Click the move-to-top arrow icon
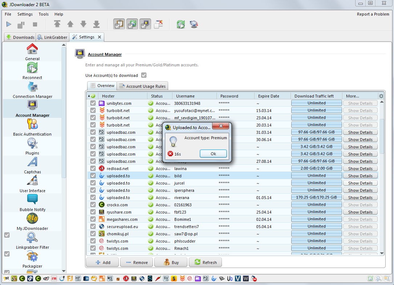This screenshot has width=394, height=285. (x=57, y=24)
